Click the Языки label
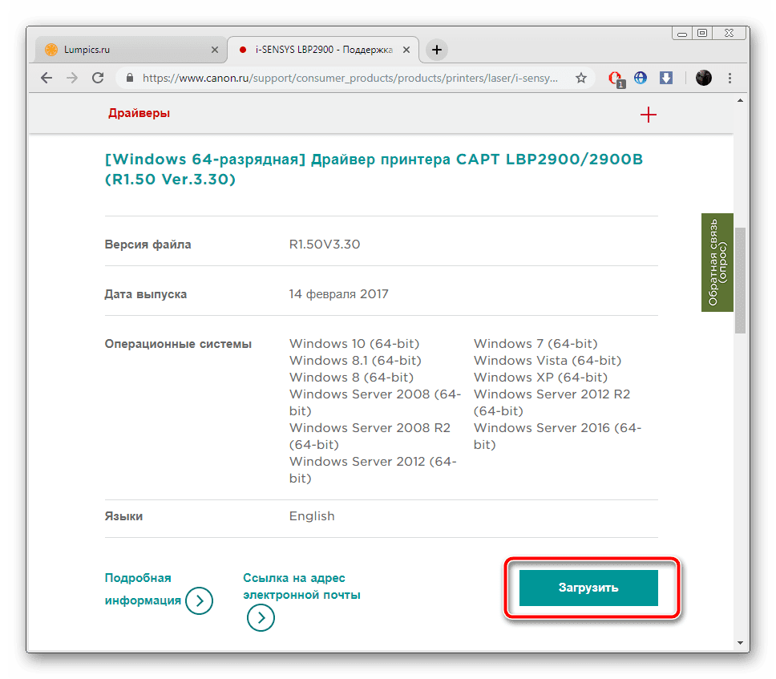The image size is (776, 679). [x=123, y=516]
